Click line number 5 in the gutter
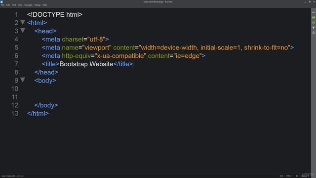Screen dimensions: 316x178 (x=16, y=47)
